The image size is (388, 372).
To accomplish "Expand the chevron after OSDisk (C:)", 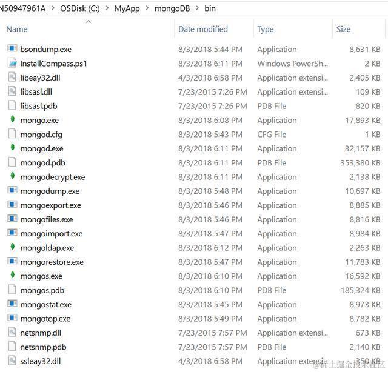I will (x=107, y=8).
